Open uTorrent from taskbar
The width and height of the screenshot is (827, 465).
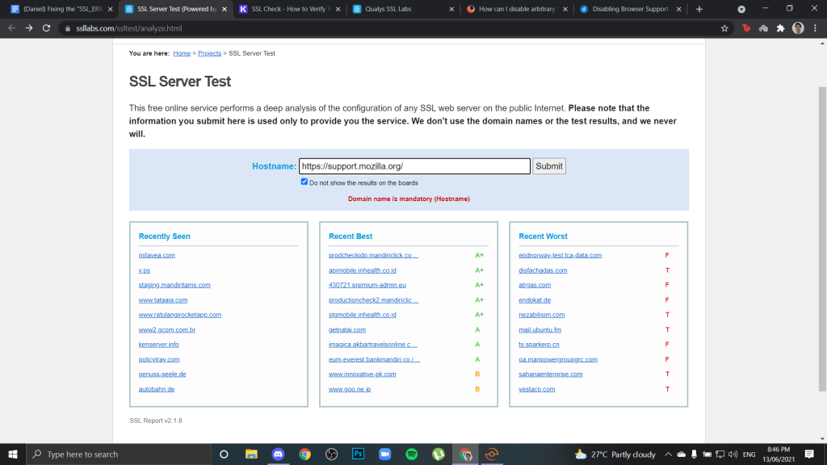tap(439, 454)
